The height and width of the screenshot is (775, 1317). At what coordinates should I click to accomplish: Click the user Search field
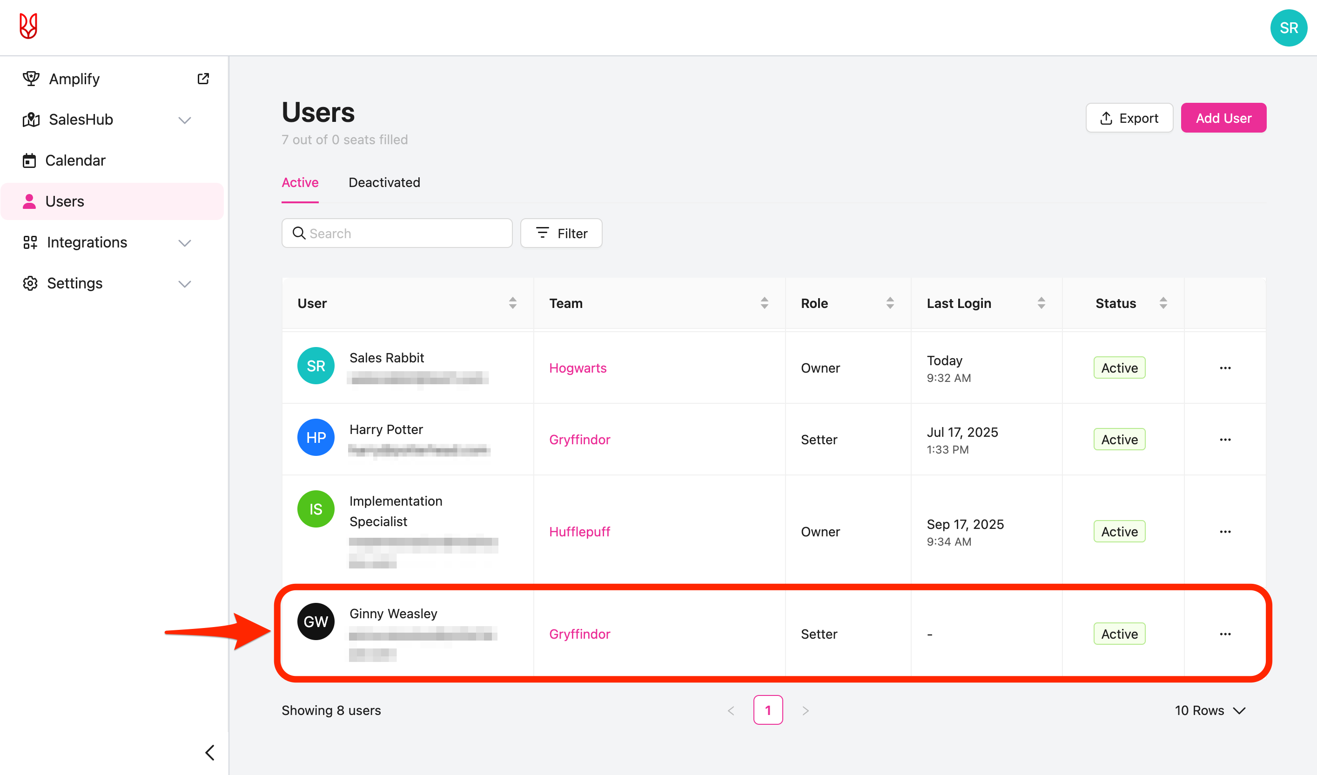tap(397, 234)
